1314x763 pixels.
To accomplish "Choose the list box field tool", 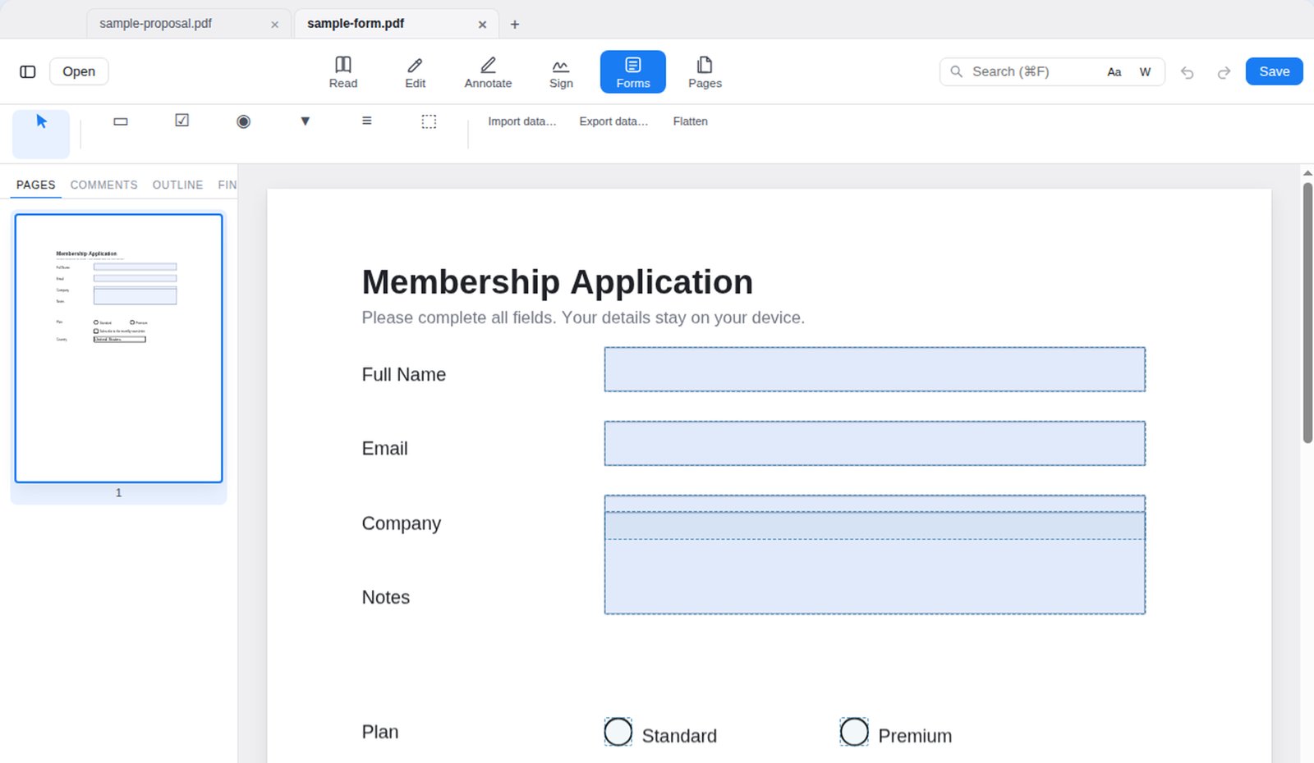I will [x=367, y=121].
